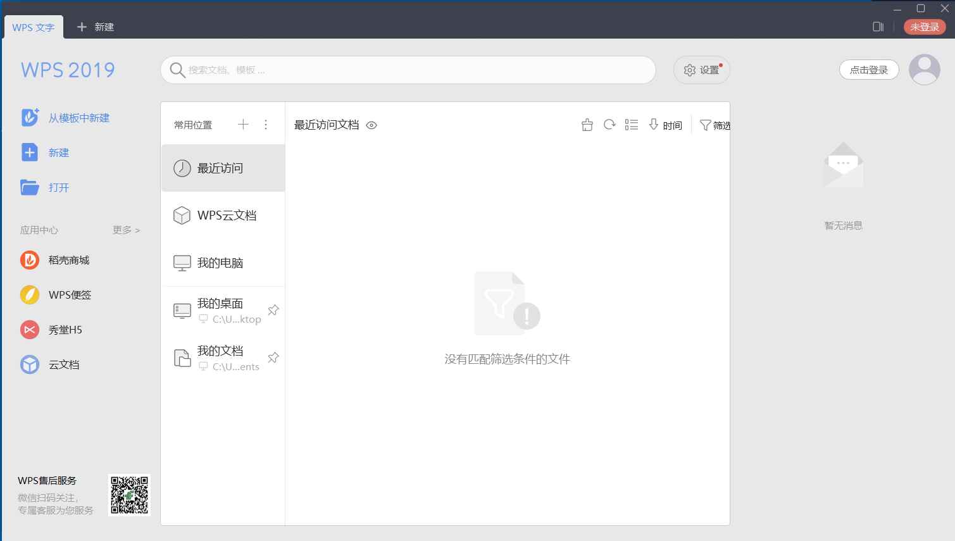Select 我的电脑 location
The height and width of the screenshot is (541, 955).
point(223,263)
